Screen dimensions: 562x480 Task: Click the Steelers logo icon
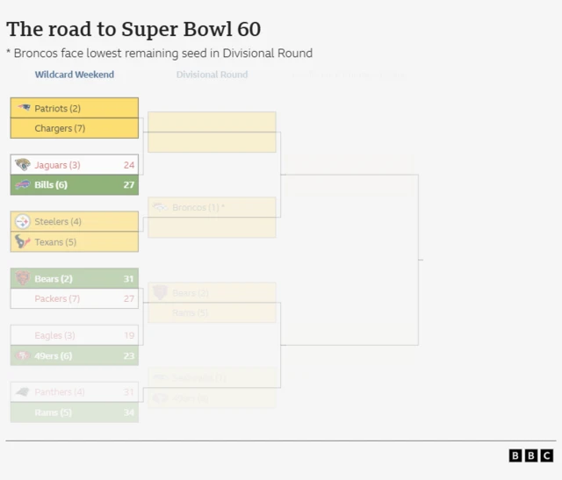coord(23,222)
